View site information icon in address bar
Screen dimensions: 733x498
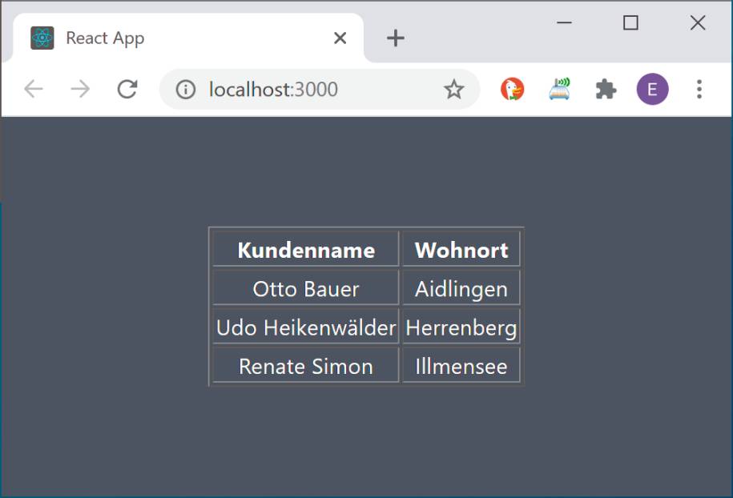click(186, 89)
